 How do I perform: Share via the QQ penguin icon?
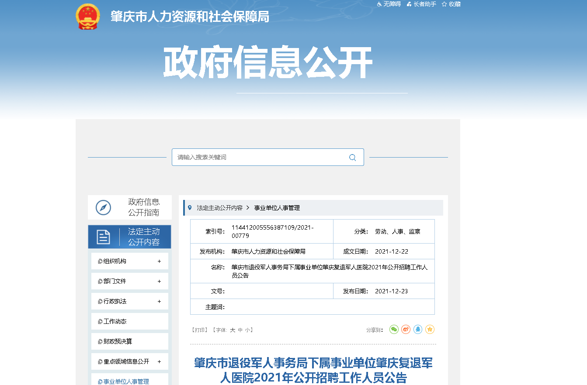pos(418,330)
